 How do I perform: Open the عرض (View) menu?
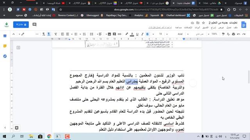tap(221, 28)
